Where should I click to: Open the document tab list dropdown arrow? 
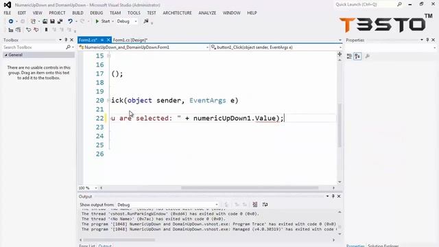(340, 40)
